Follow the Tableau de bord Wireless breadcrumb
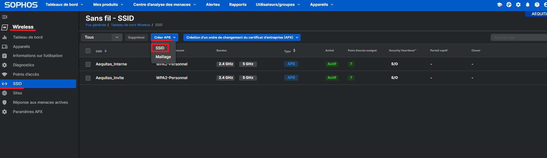Viewport: 547px width, 158px height. click(131, 25)
